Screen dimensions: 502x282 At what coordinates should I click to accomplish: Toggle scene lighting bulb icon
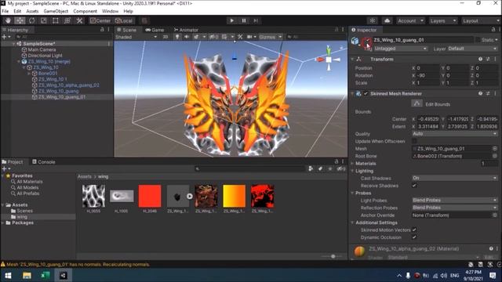click(177, 37)
